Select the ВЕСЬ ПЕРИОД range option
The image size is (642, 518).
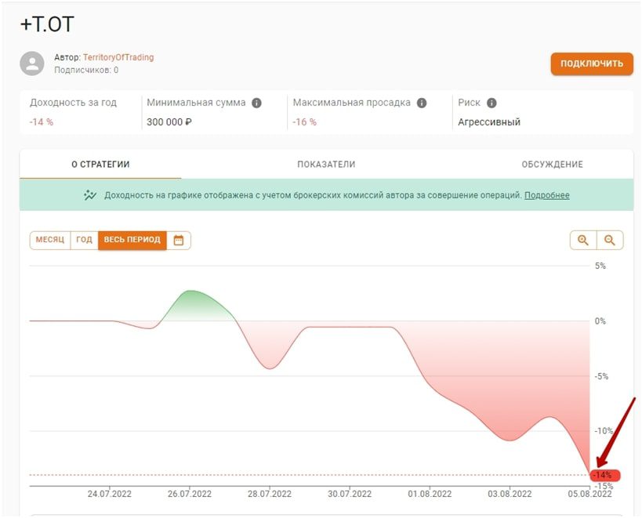[132, 240]
